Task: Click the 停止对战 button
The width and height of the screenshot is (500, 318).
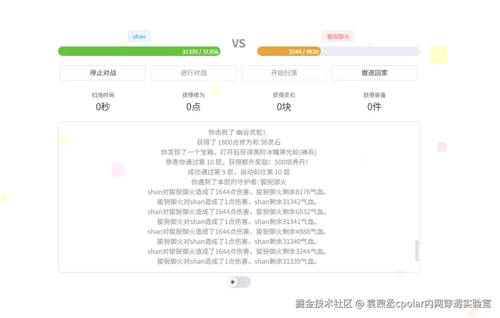Action: point(103,73)
